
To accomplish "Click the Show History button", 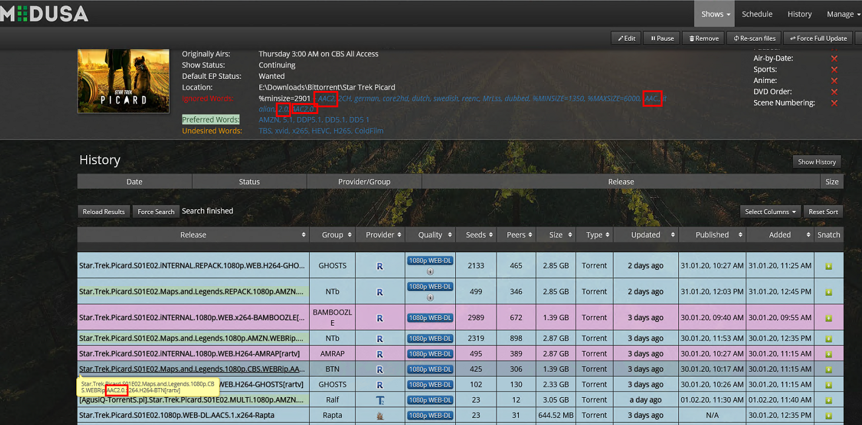I will [x=817, y=162].
